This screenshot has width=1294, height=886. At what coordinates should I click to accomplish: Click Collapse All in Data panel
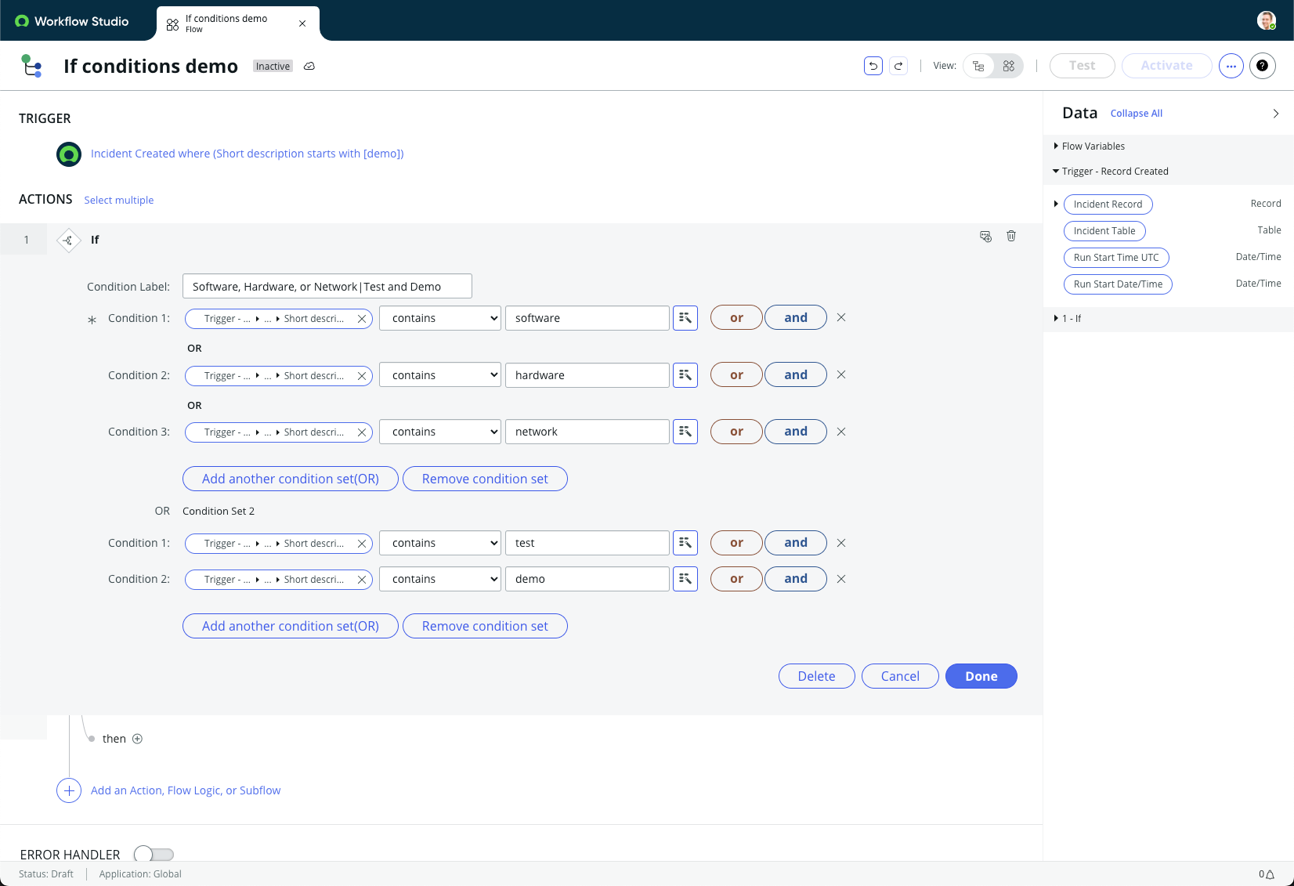[1137, 114]
